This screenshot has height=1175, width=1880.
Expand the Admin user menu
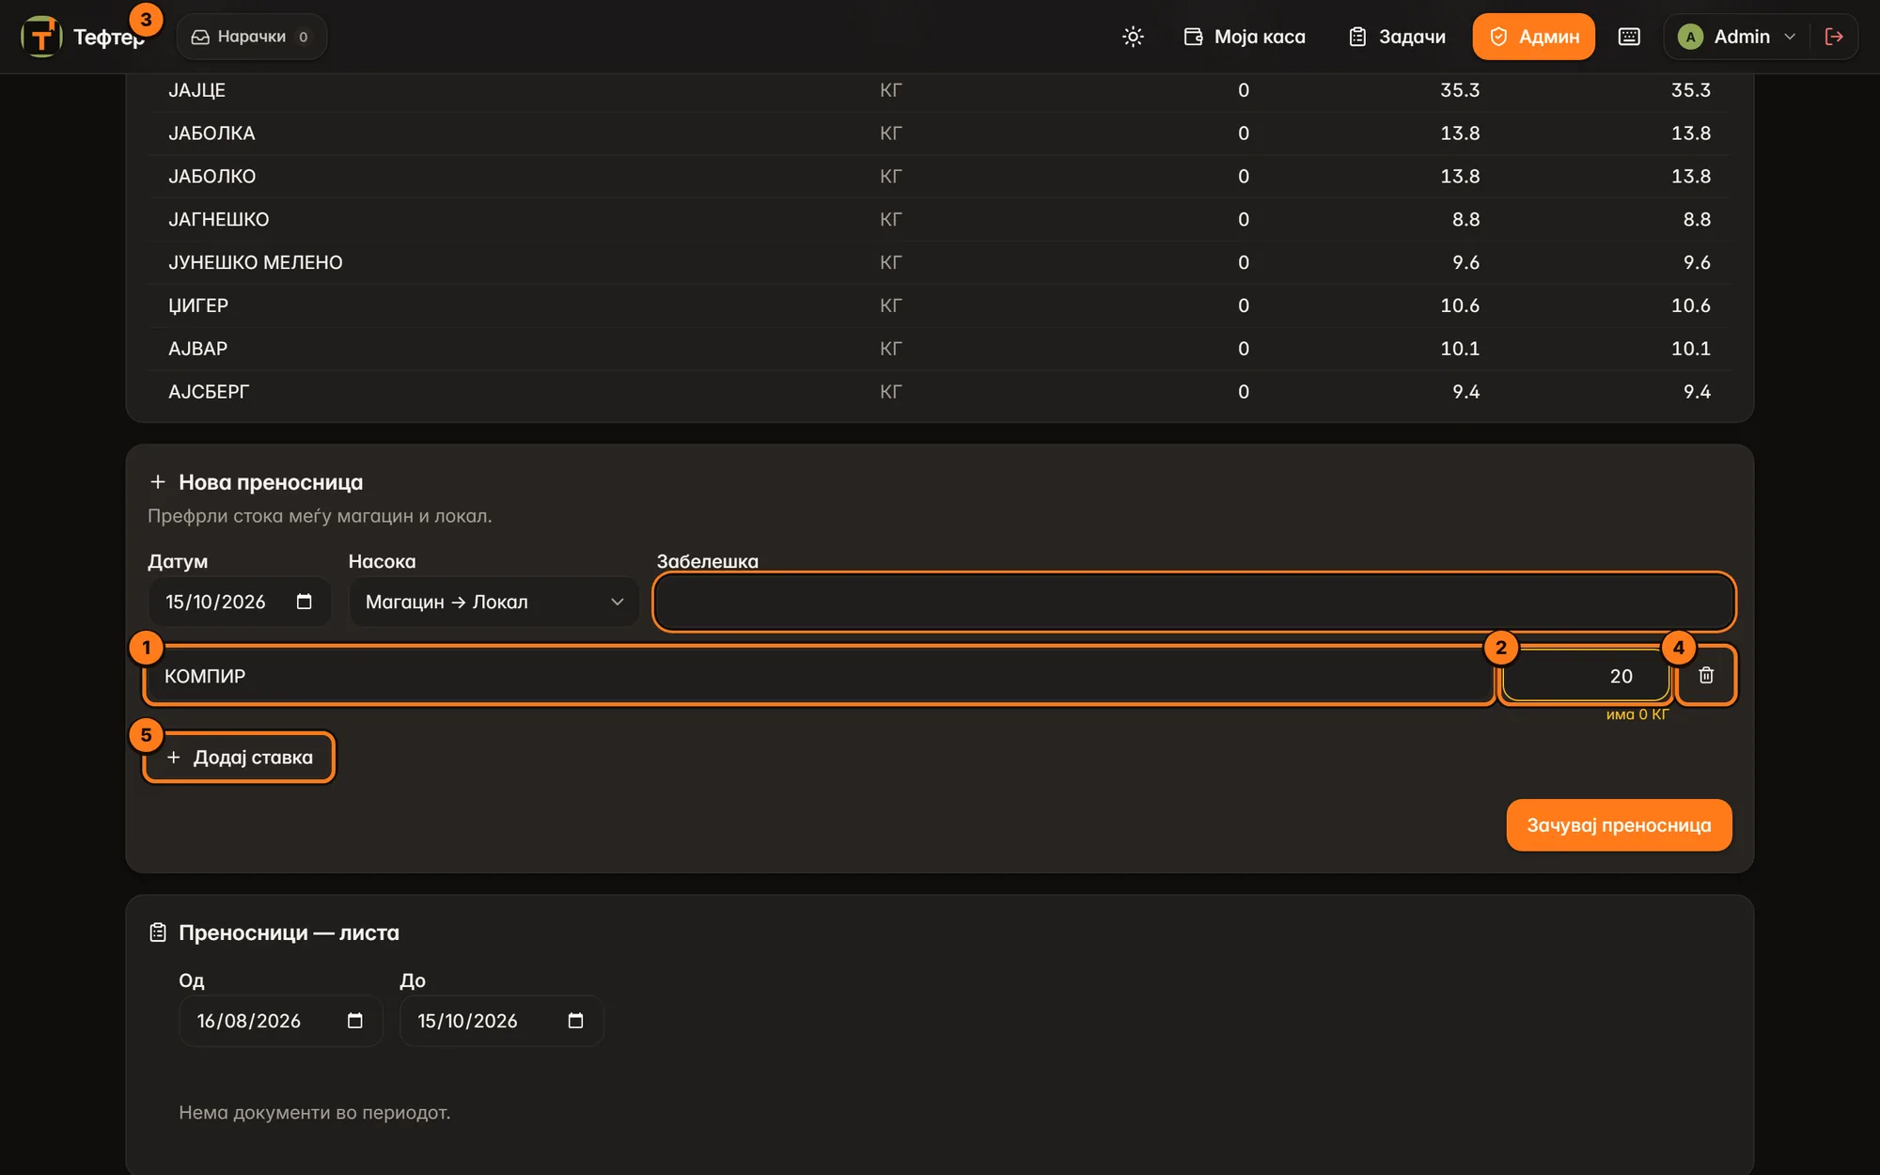tap(1736, 37)
